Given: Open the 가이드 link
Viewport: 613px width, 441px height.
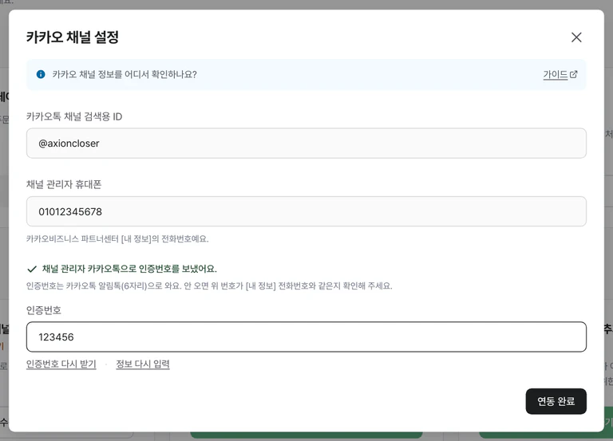Looking at the screenshot, I should (x=560, y=74).
